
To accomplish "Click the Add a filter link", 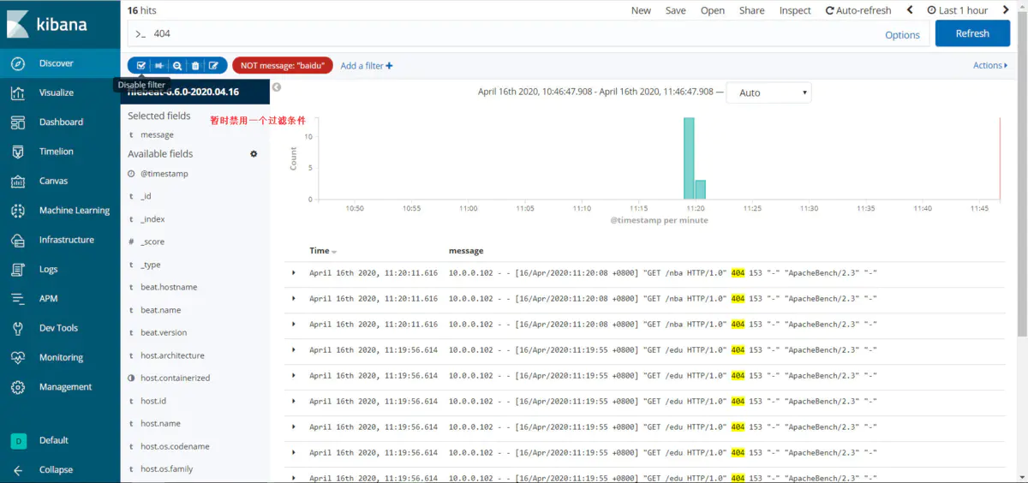I will click(x=367, y=66).
